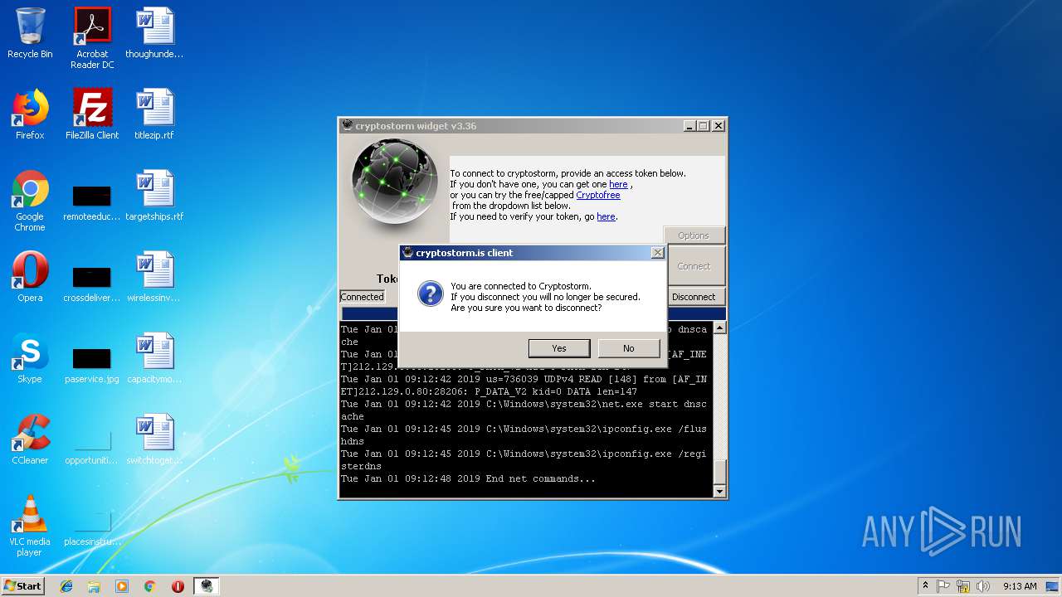This screenshot has height=597, width=1062.
Task: Open the 'here' link to verify token
Action: [606, 216]
